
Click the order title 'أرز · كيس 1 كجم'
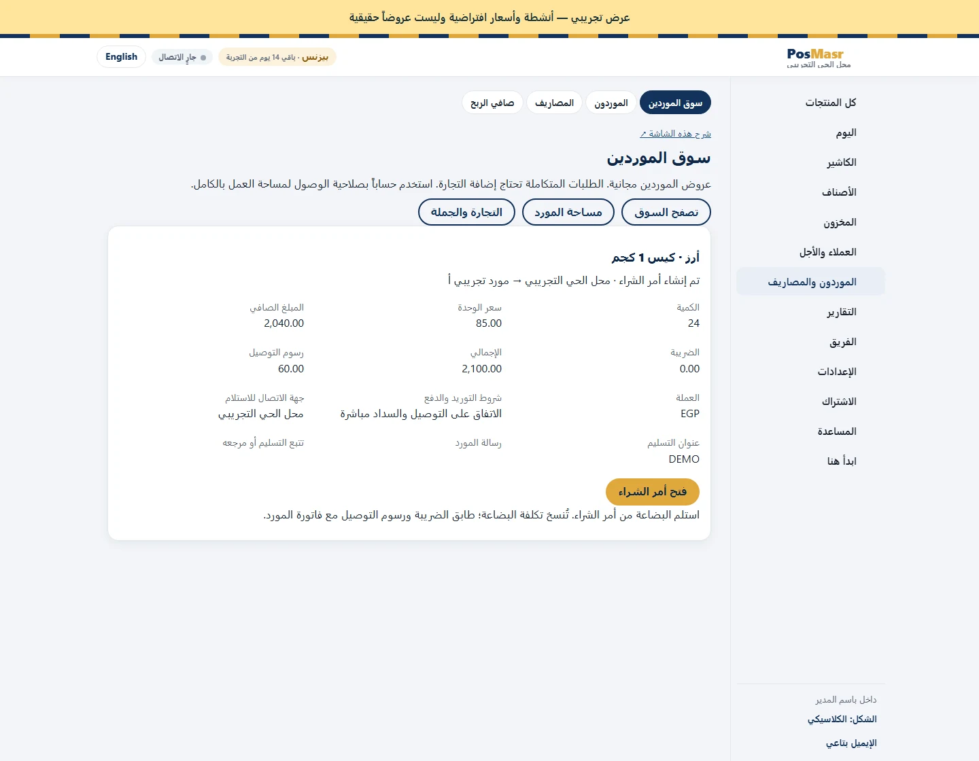(x=655, y=258)
